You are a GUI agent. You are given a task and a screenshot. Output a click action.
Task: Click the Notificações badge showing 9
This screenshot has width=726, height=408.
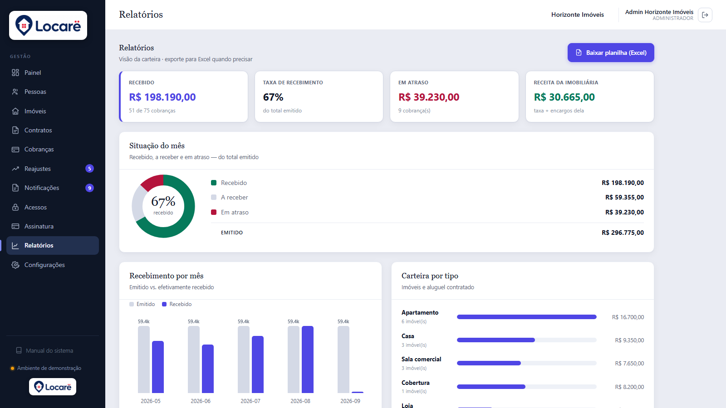click(90, 188)
